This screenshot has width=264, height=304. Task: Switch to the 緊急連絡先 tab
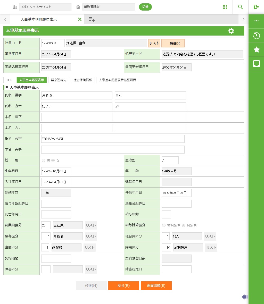(x=59, y=80)
